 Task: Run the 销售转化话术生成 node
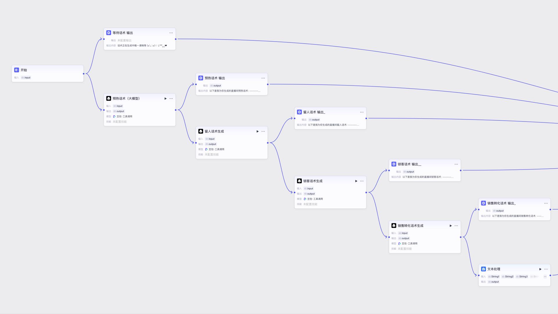click(x=451, y=226)
